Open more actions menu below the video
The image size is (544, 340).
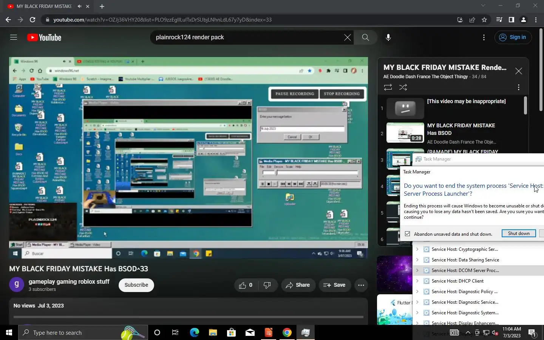pos(361,285)
